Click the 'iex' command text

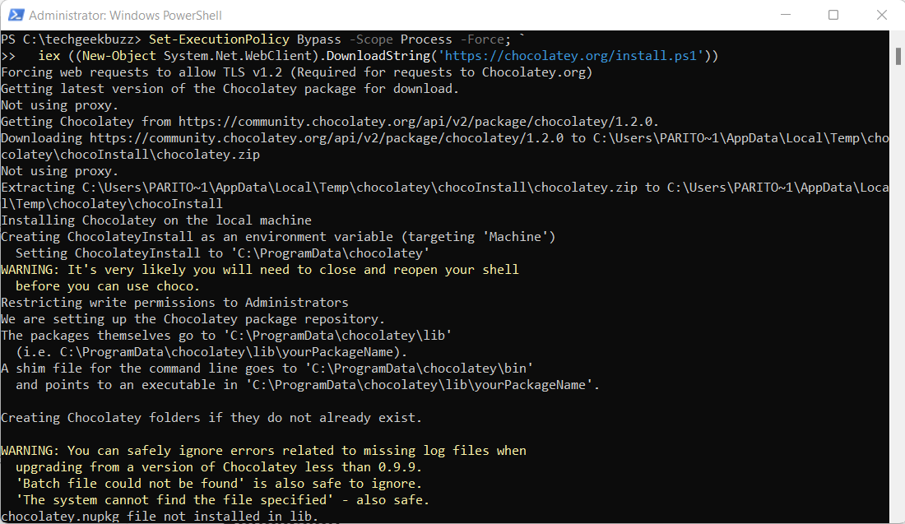(x=49, y=56)
